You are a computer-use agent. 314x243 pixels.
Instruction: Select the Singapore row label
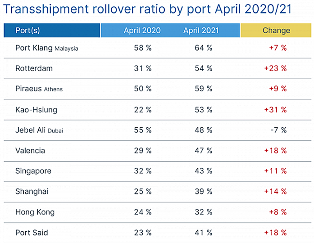coord(33,171)
